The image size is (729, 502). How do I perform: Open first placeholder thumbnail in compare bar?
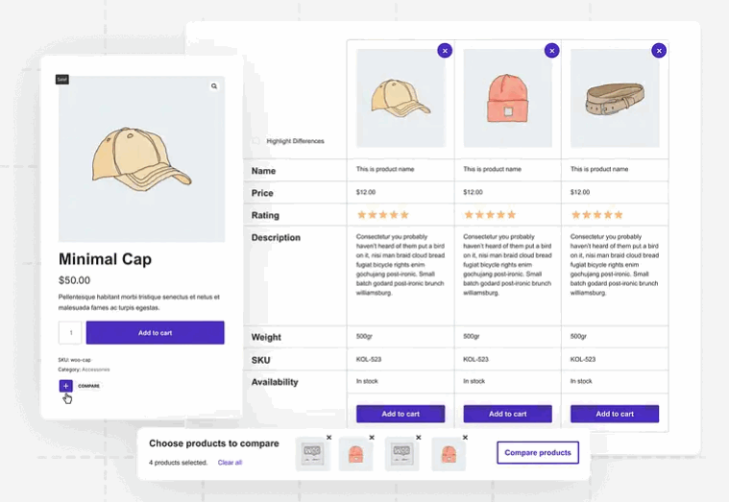(312, 454)
